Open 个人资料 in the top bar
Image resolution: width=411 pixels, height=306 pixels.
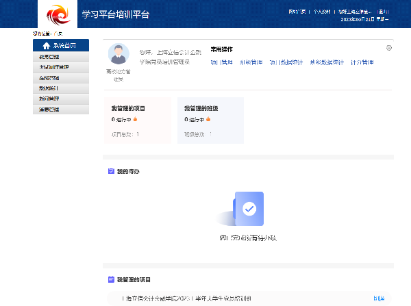pyautogui.click(x=322, y=12)
